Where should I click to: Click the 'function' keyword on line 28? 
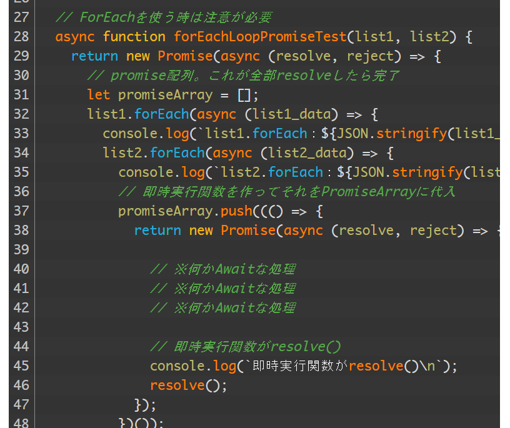click(x=134, y=37)
